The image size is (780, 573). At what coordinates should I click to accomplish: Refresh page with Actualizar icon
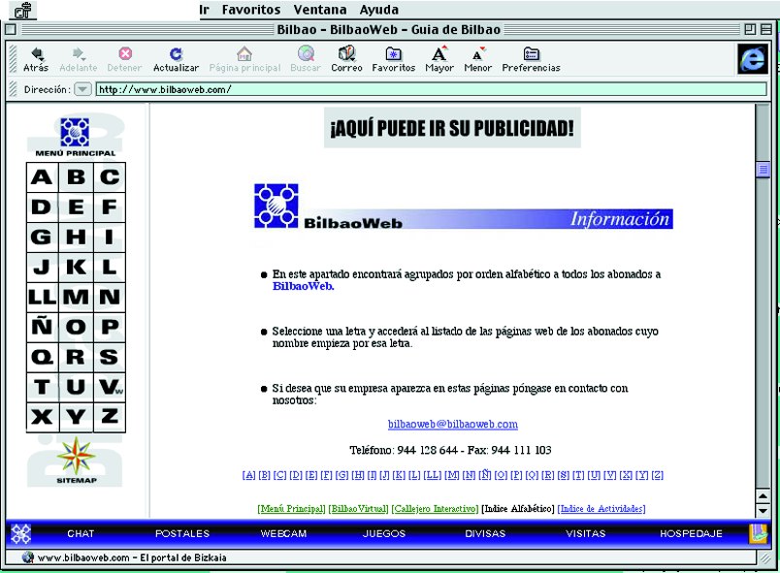tap(177, 53)
